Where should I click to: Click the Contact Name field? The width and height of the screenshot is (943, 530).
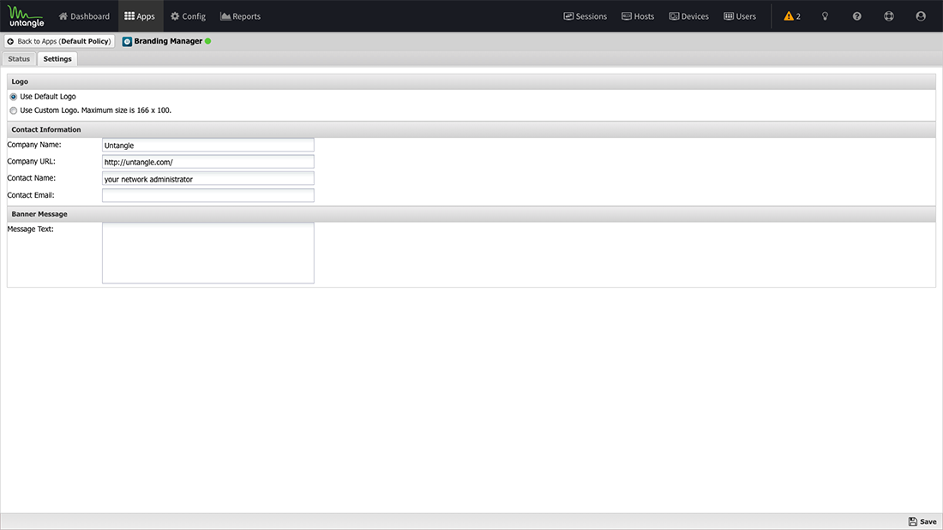pyautogui.click(x=208, y=178)
